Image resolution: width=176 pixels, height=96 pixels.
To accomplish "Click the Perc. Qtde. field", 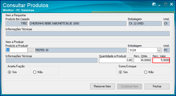I will click(x=142, y=60).
